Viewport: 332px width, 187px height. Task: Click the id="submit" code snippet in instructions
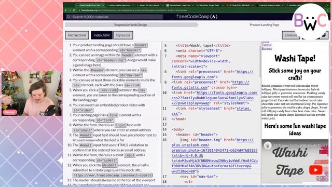pyautogui.click(x=107, y=160)
